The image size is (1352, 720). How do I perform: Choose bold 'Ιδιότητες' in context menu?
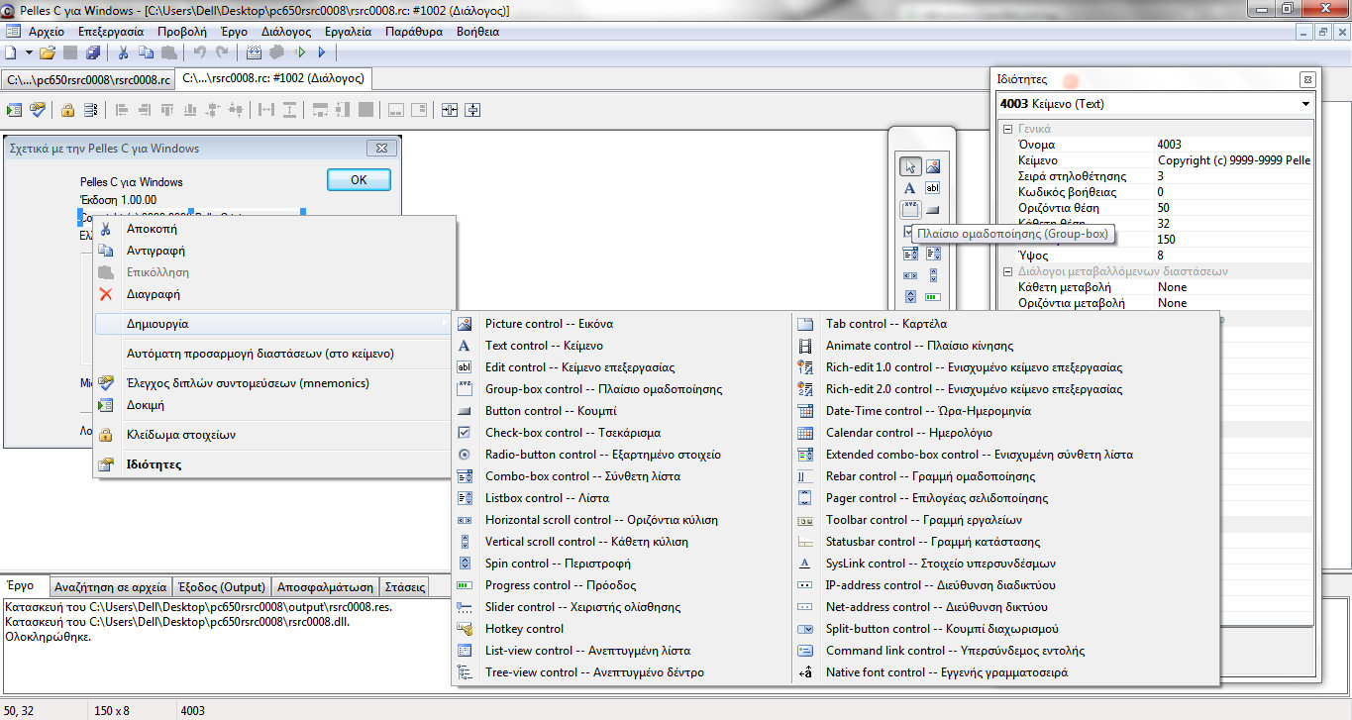pyautogui.click(x=274, y=464)
